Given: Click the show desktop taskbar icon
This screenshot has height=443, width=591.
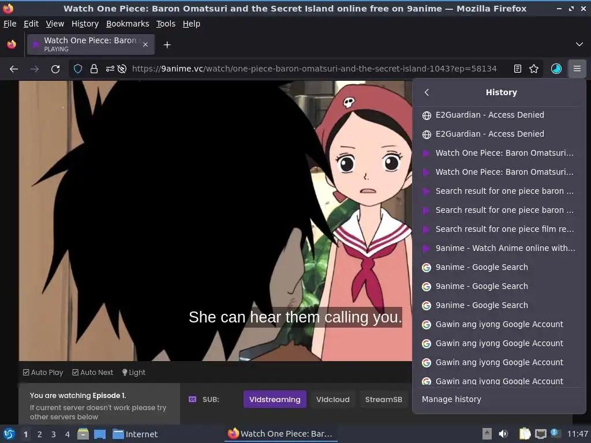Looking at the screenshot, I should (x=100, y=434).
